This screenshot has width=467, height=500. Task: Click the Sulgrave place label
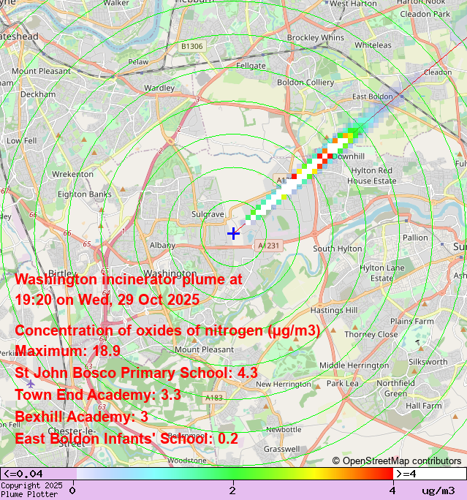208,214
